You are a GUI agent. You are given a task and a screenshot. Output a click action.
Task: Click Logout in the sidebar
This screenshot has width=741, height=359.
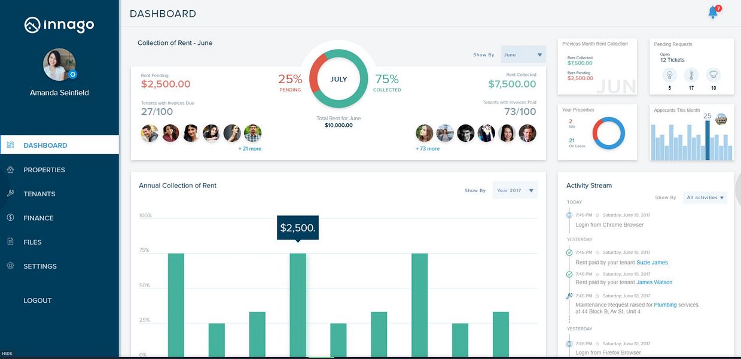click(38, 300)
